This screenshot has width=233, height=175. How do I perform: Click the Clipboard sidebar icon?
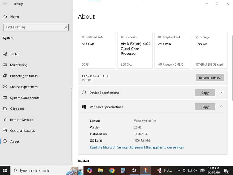(x=5, y=108)
